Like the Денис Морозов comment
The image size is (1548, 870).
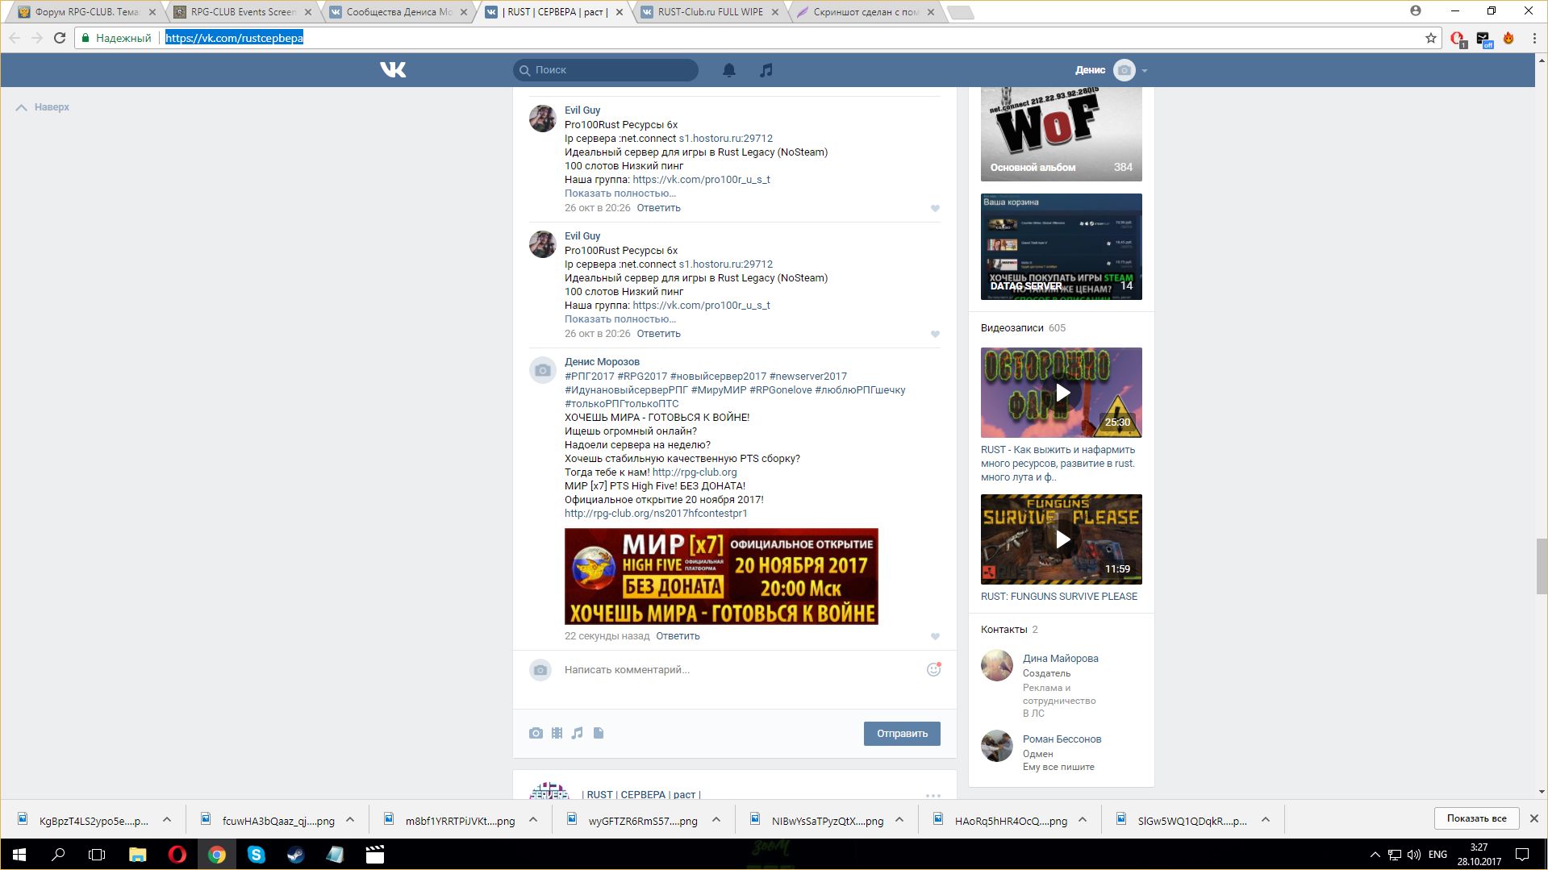tap(935, 636)
